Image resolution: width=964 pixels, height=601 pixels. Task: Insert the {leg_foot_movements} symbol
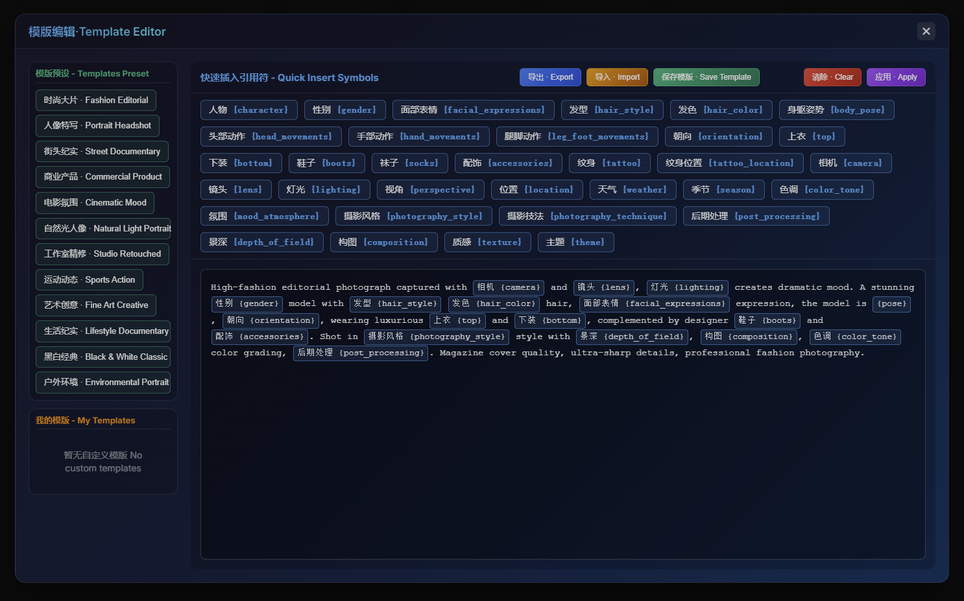pyautogui.click(x=577, y=137)
